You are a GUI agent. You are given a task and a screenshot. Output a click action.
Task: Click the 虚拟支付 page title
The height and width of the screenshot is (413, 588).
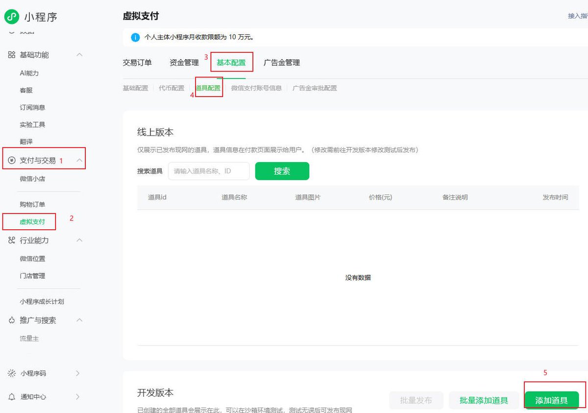[x=141, y=16]
